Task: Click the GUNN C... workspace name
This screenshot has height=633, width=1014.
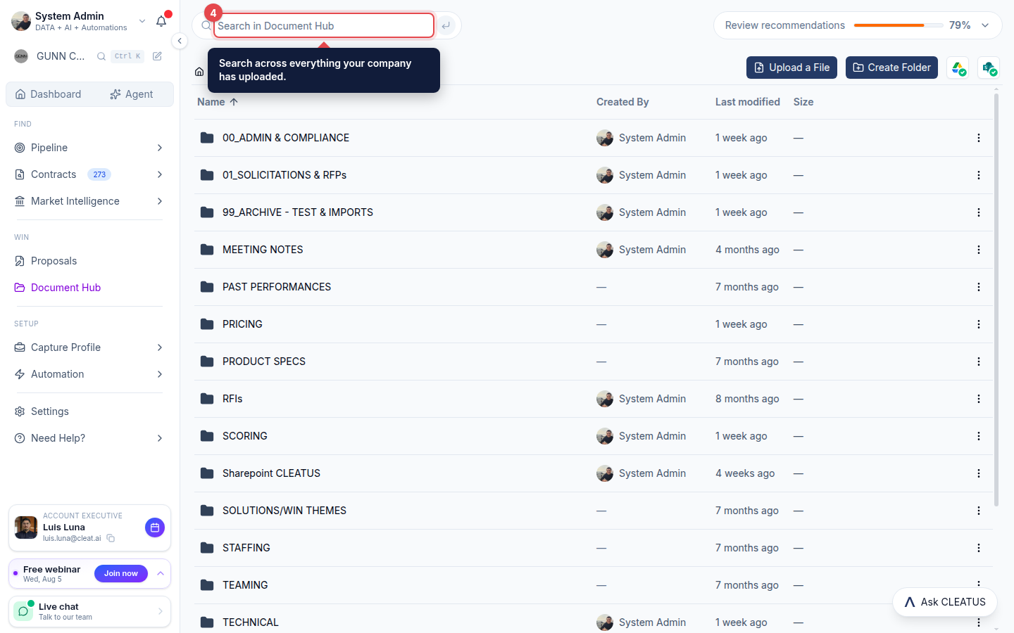Action: click(61, 56)
